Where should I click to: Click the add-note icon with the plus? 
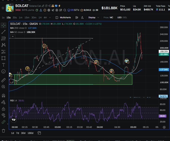[61, 10]
